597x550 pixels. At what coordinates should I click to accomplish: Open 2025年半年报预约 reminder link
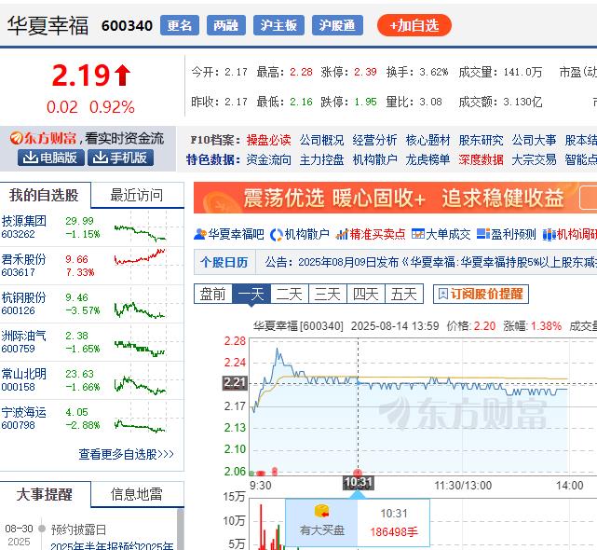(x=112, y=545)
